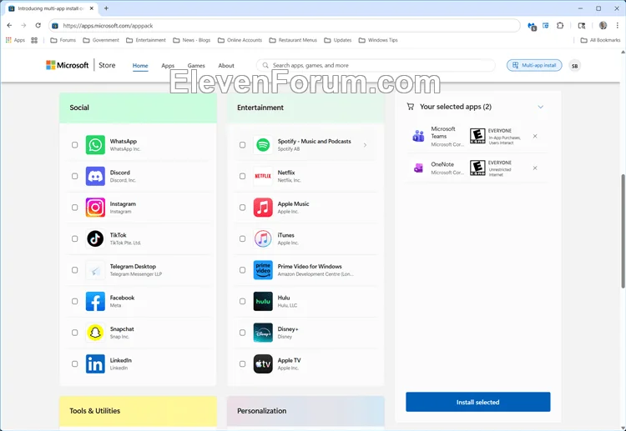The width and height of the screenshot is (626, 431).
Task: Check the WhatsApp checkbox
Action: point(74,145)
